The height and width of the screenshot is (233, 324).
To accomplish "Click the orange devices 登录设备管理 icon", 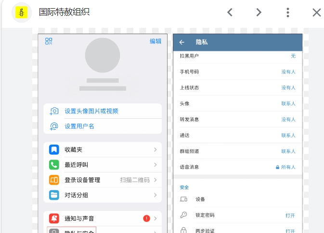I will click(x=54, y=180).
